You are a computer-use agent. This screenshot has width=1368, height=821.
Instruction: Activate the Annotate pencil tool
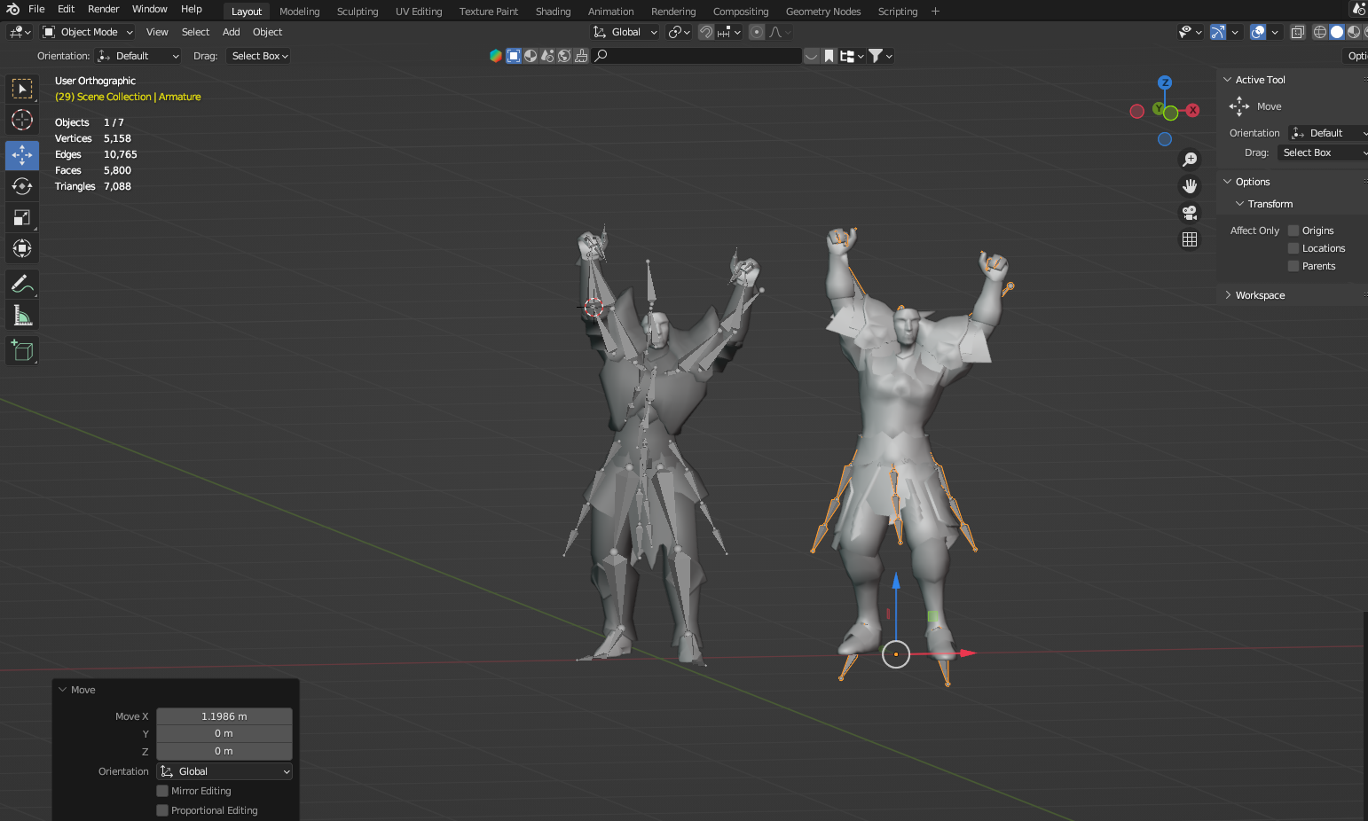tap(22, 284)
